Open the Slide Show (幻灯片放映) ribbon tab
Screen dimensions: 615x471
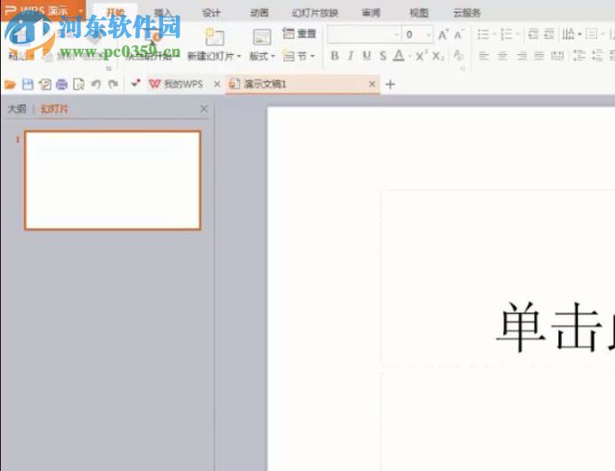click(315, 13)
